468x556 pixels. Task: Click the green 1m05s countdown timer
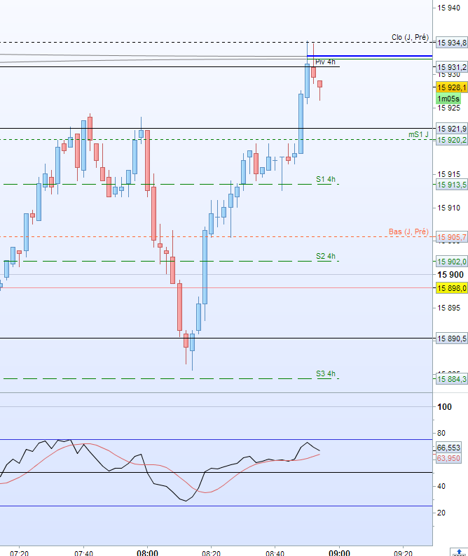point(448,99)
